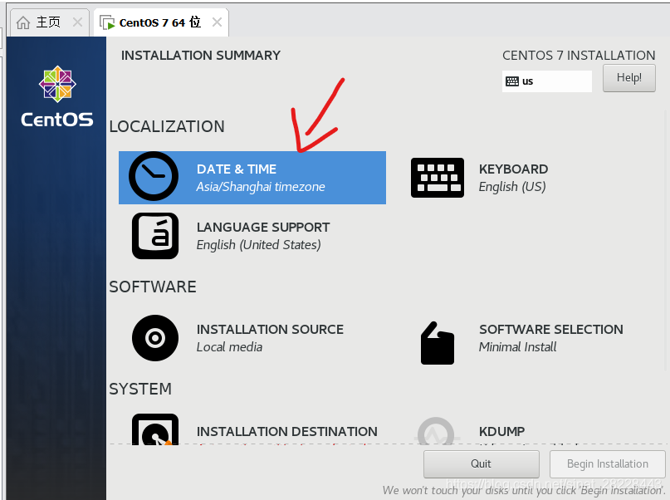The width and height of the screenshot is (670, 500).
Task: Click the Installation Source disc icon
Action: (155, 338)
